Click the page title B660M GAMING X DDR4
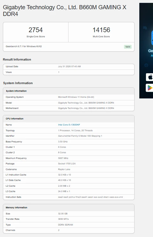 point(65,11)
